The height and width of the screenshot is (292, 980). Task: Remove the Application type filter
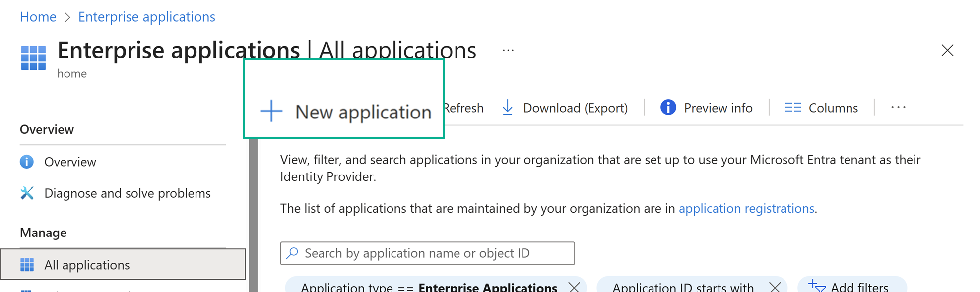[574, 287]
